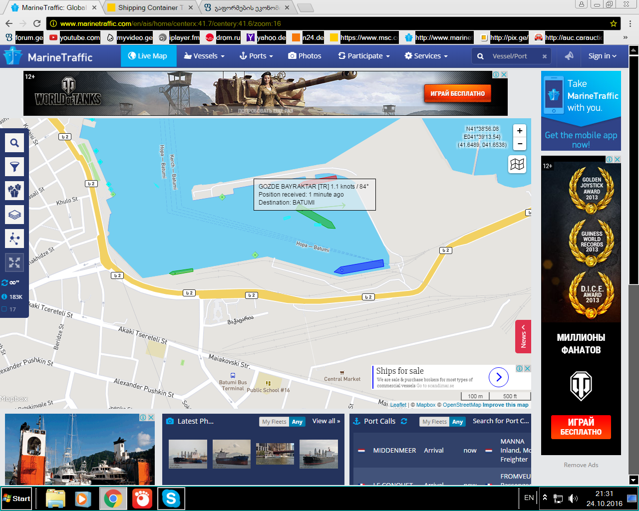Open the rightmost thumbnail in Latest Photos
The width and height of the screenshot is (639, 511).
[319, 454]
